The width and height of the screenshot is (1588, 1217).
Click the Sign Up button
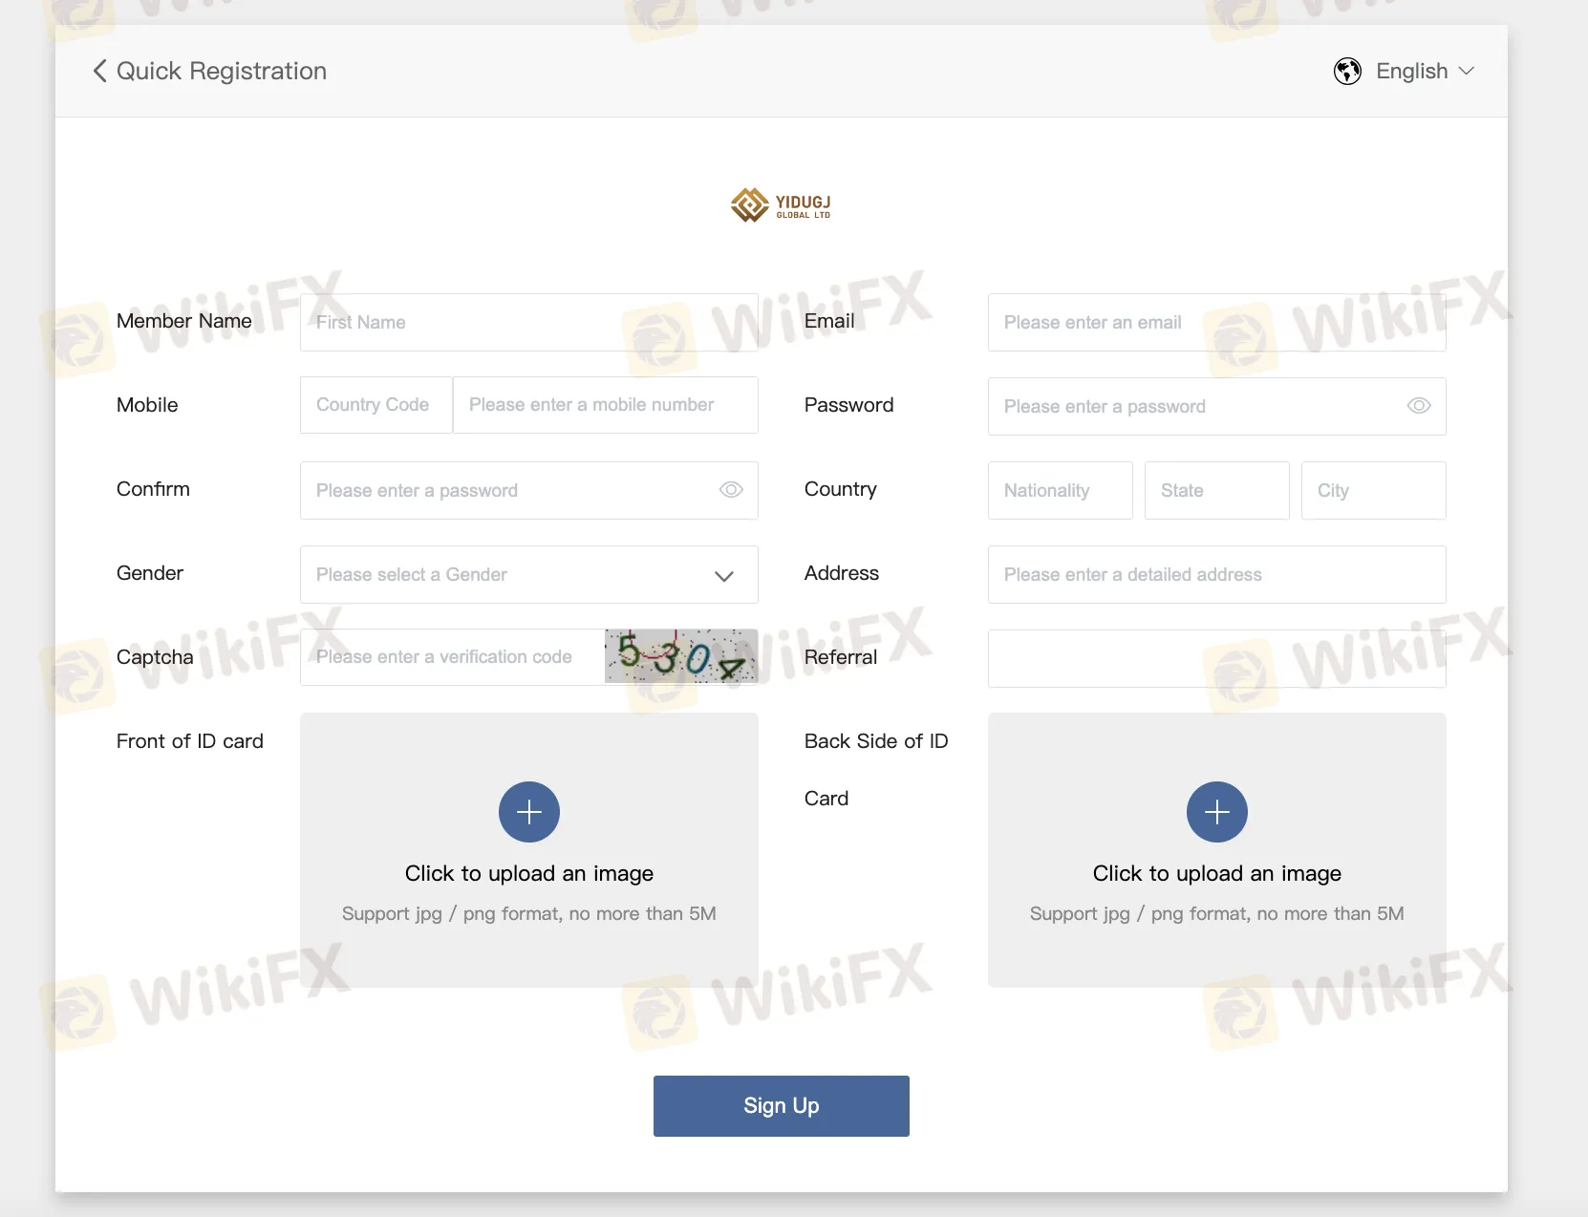point(782,1106)
